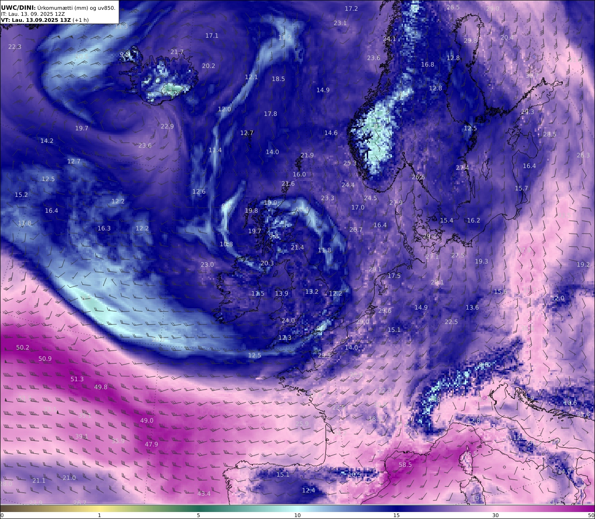Click the map value 51.3

(77, 379)
